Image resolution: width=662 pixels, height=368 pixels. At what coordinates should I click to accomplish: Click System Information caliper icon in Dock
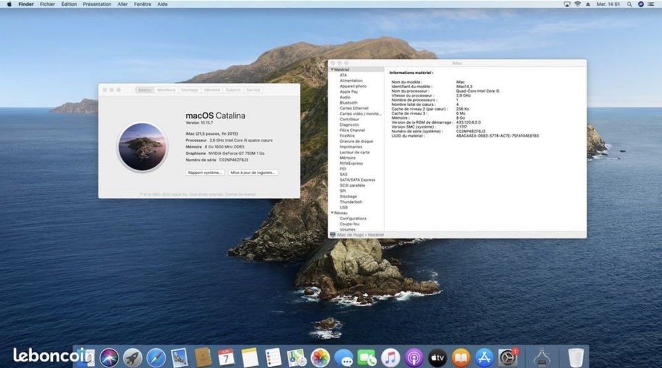(542, 358)
